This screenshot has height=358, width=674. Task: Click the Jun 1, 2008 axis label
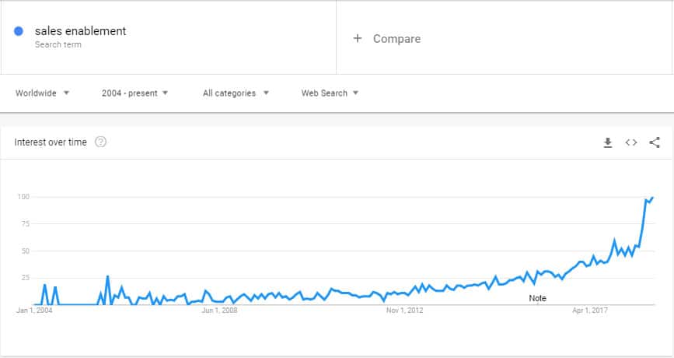coord(219,311)
